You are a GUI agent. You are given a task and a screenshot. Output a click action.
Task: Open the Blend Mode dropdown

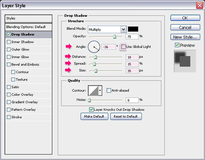click(107, 29)
